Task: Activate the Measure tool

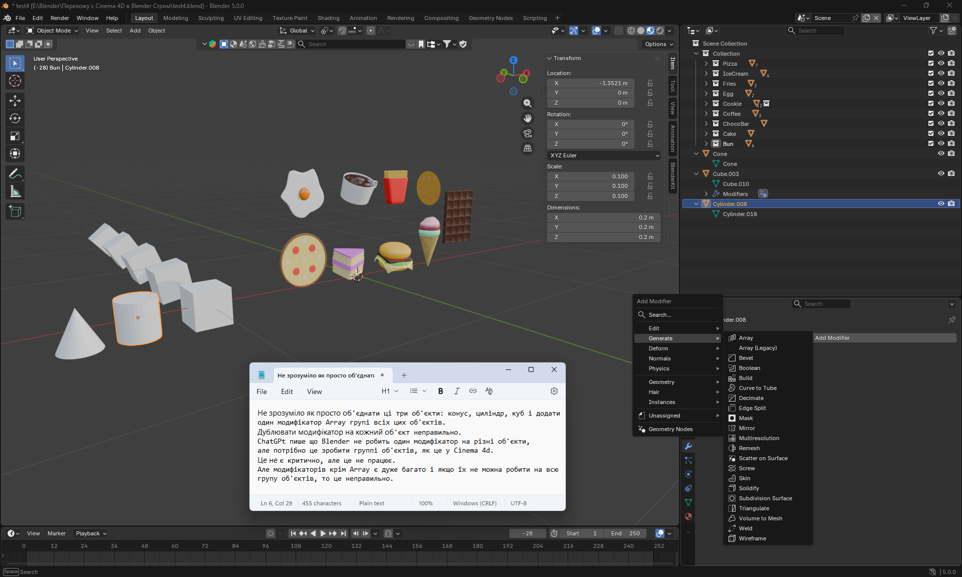Action: tap(15, 191)
